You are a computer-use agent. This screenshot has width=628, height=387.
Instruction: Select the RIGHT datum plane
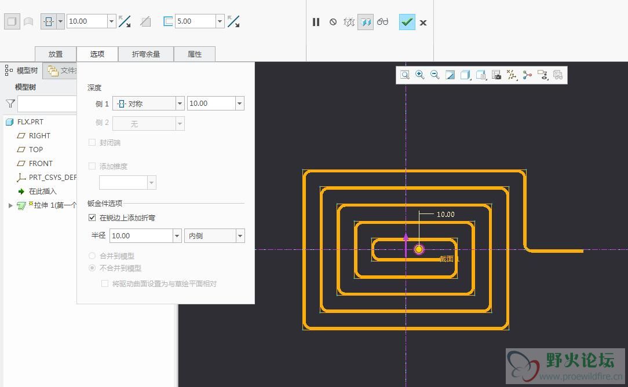[x=39, y=135]
